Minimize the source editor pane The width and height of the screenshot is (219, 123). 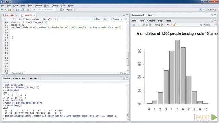tap(124, 15)
